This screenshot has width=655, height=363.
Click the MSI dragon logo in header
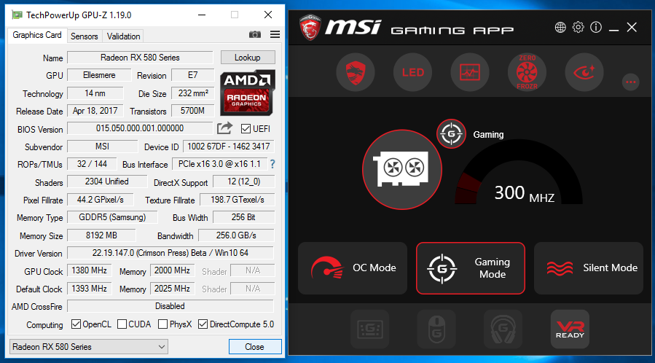[310, 28]
